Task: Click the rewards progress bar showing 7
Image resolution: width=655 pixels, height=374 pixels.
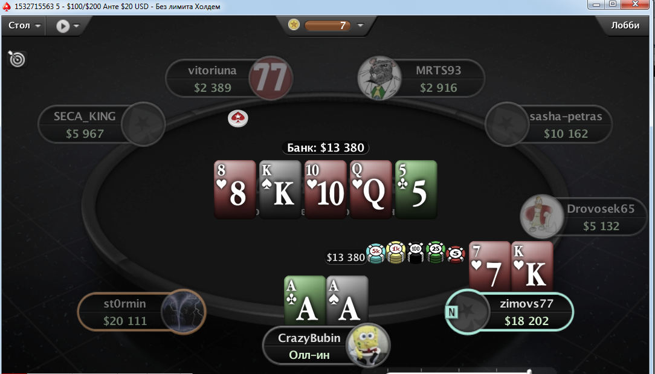Action: [327, 25]
